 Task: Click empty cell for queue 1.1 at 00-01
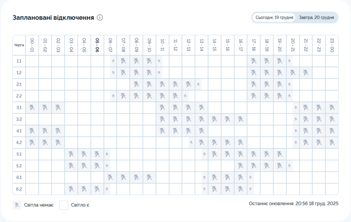tap(32, 61)
